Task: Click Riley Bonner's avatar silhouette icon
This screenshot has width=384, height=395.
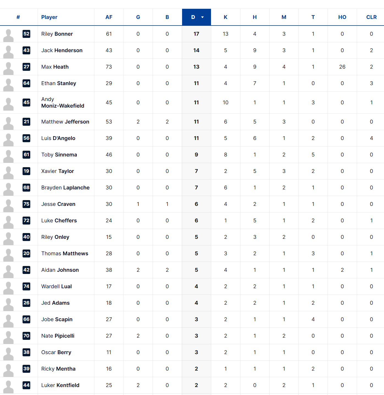Action: click(8, 35)
